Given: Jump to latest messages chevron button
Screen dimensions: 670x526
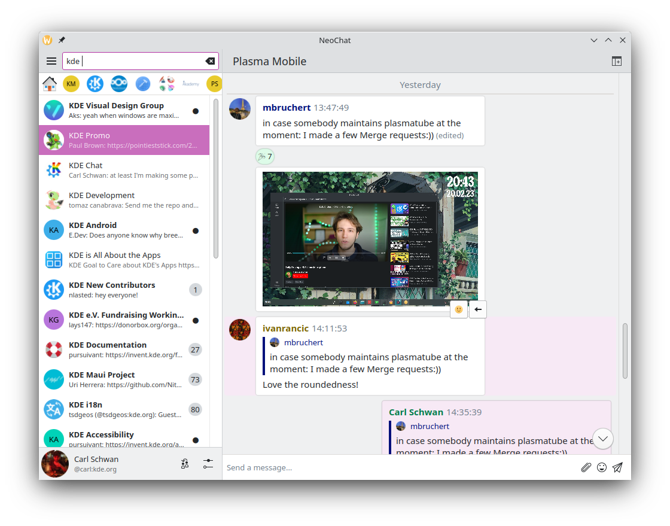Looking at the screenshot, I should [603, 439].
